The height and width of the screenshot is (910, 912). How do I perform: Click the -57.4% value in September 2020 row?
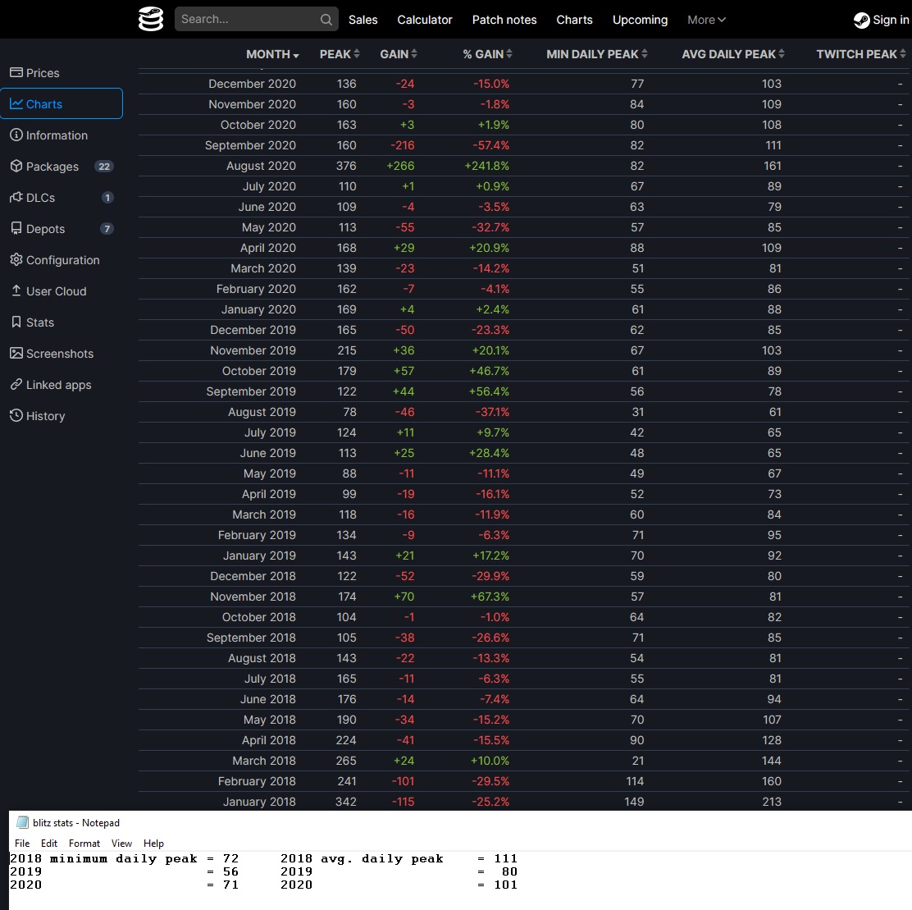(x=491, y=145)
